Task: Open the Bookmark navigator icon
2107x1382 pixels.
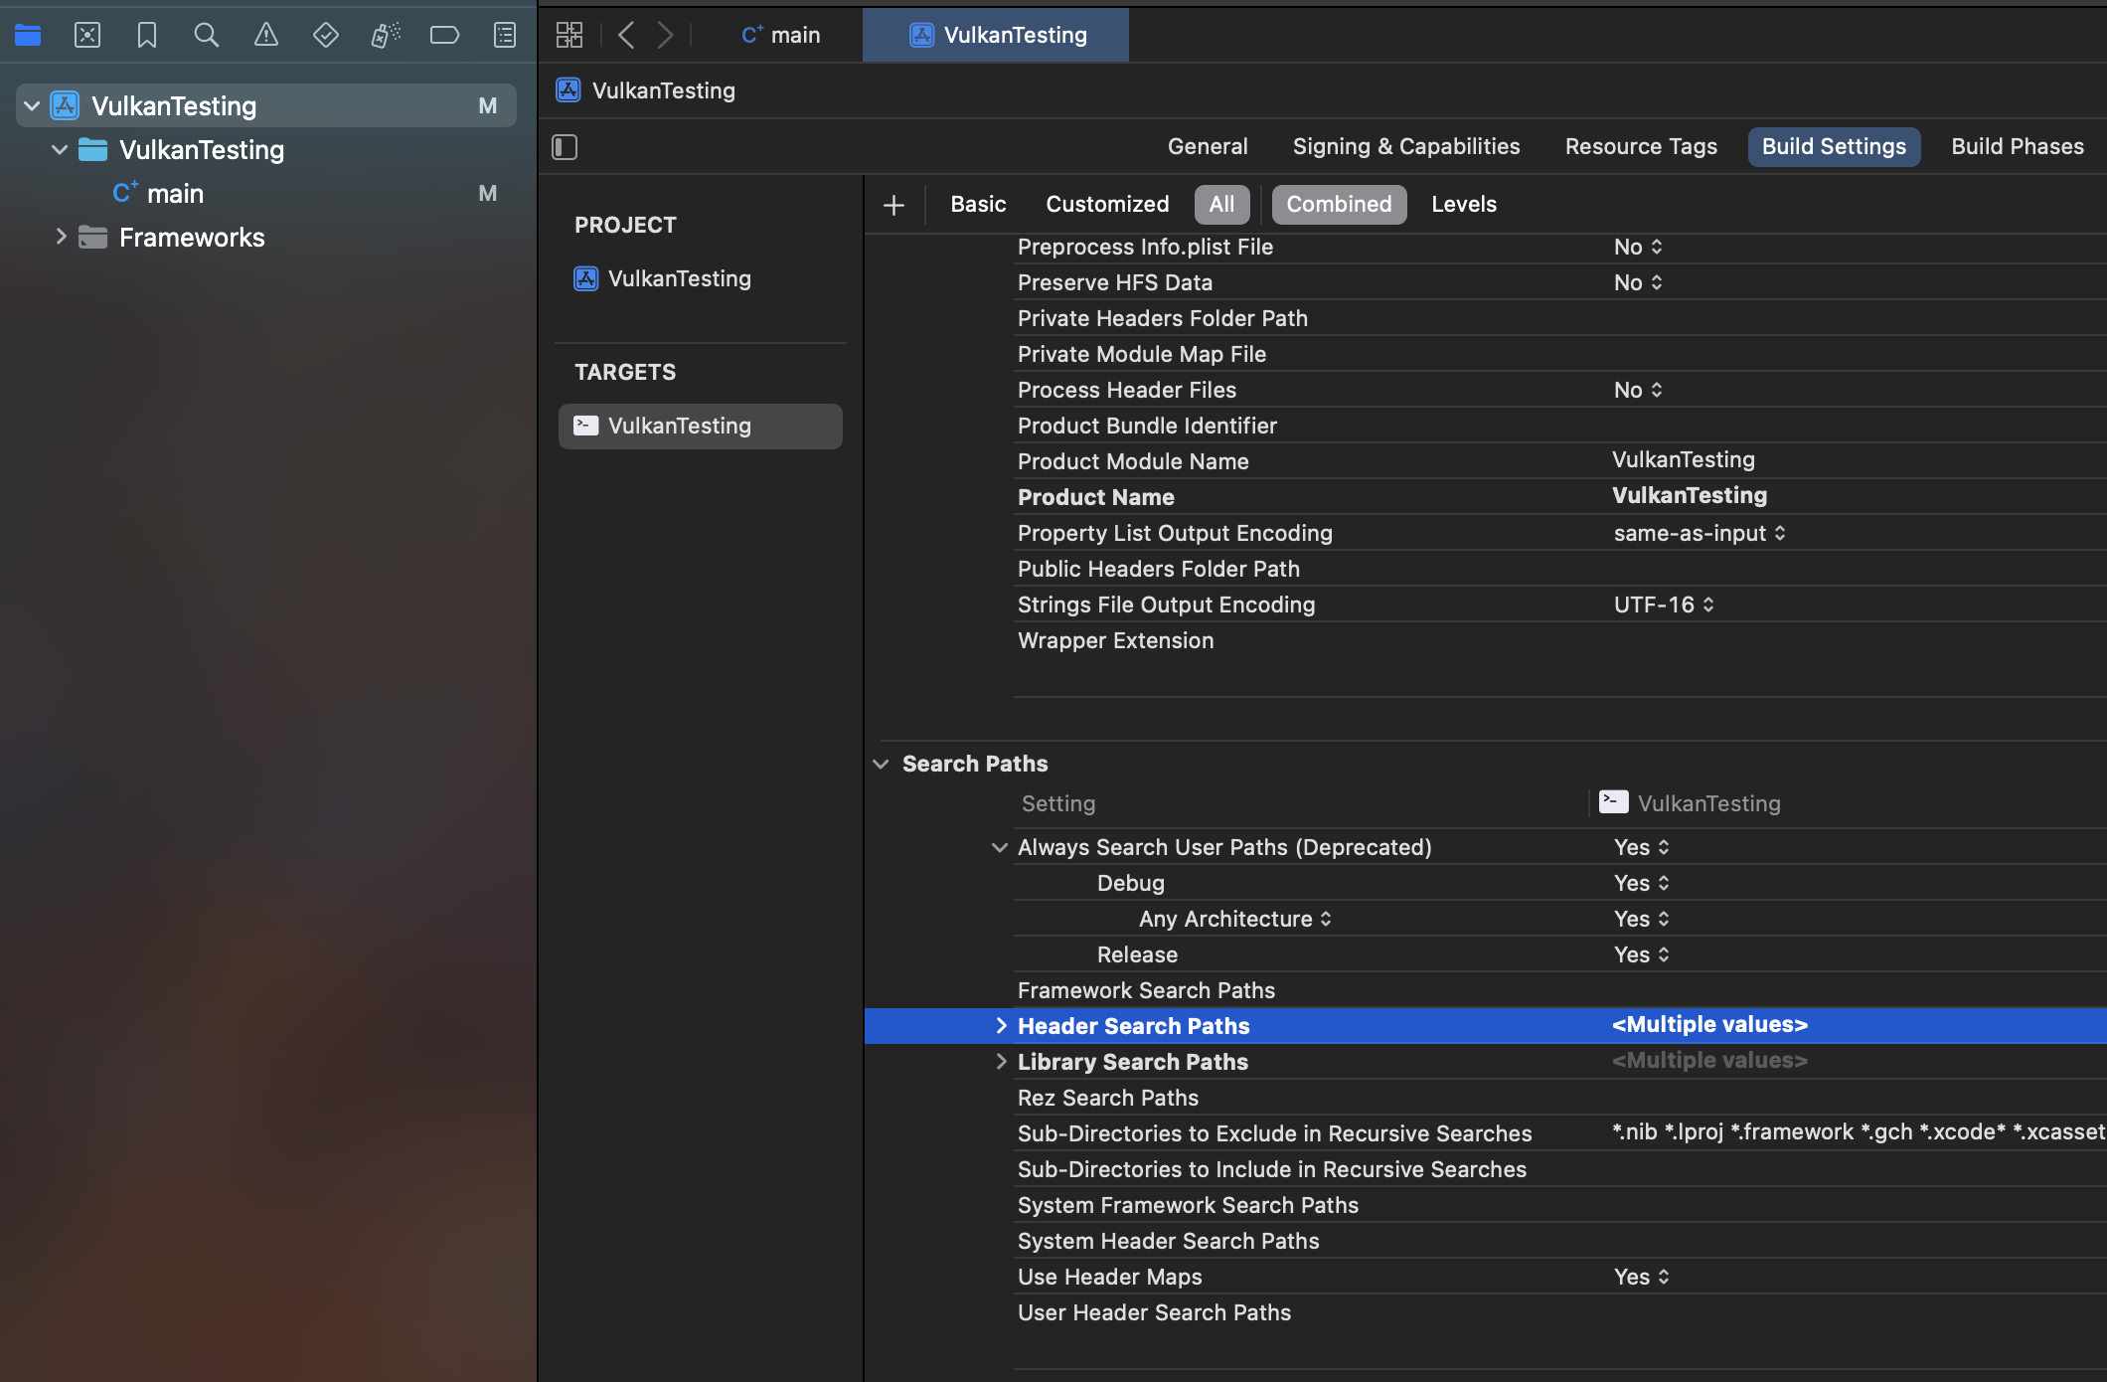Action: [x=147, y=36]
